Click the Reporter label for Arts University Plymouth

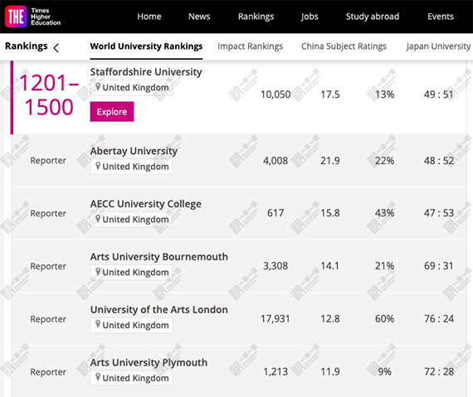tap(48, 372)
